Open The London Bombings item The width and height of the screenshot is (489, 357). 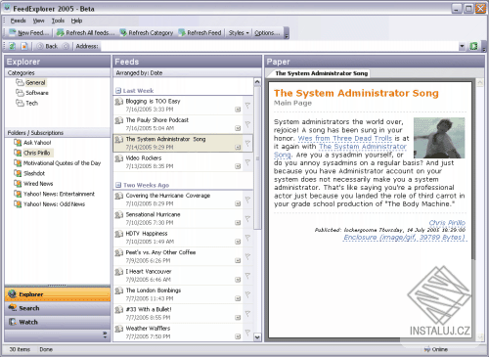point(178,294)
